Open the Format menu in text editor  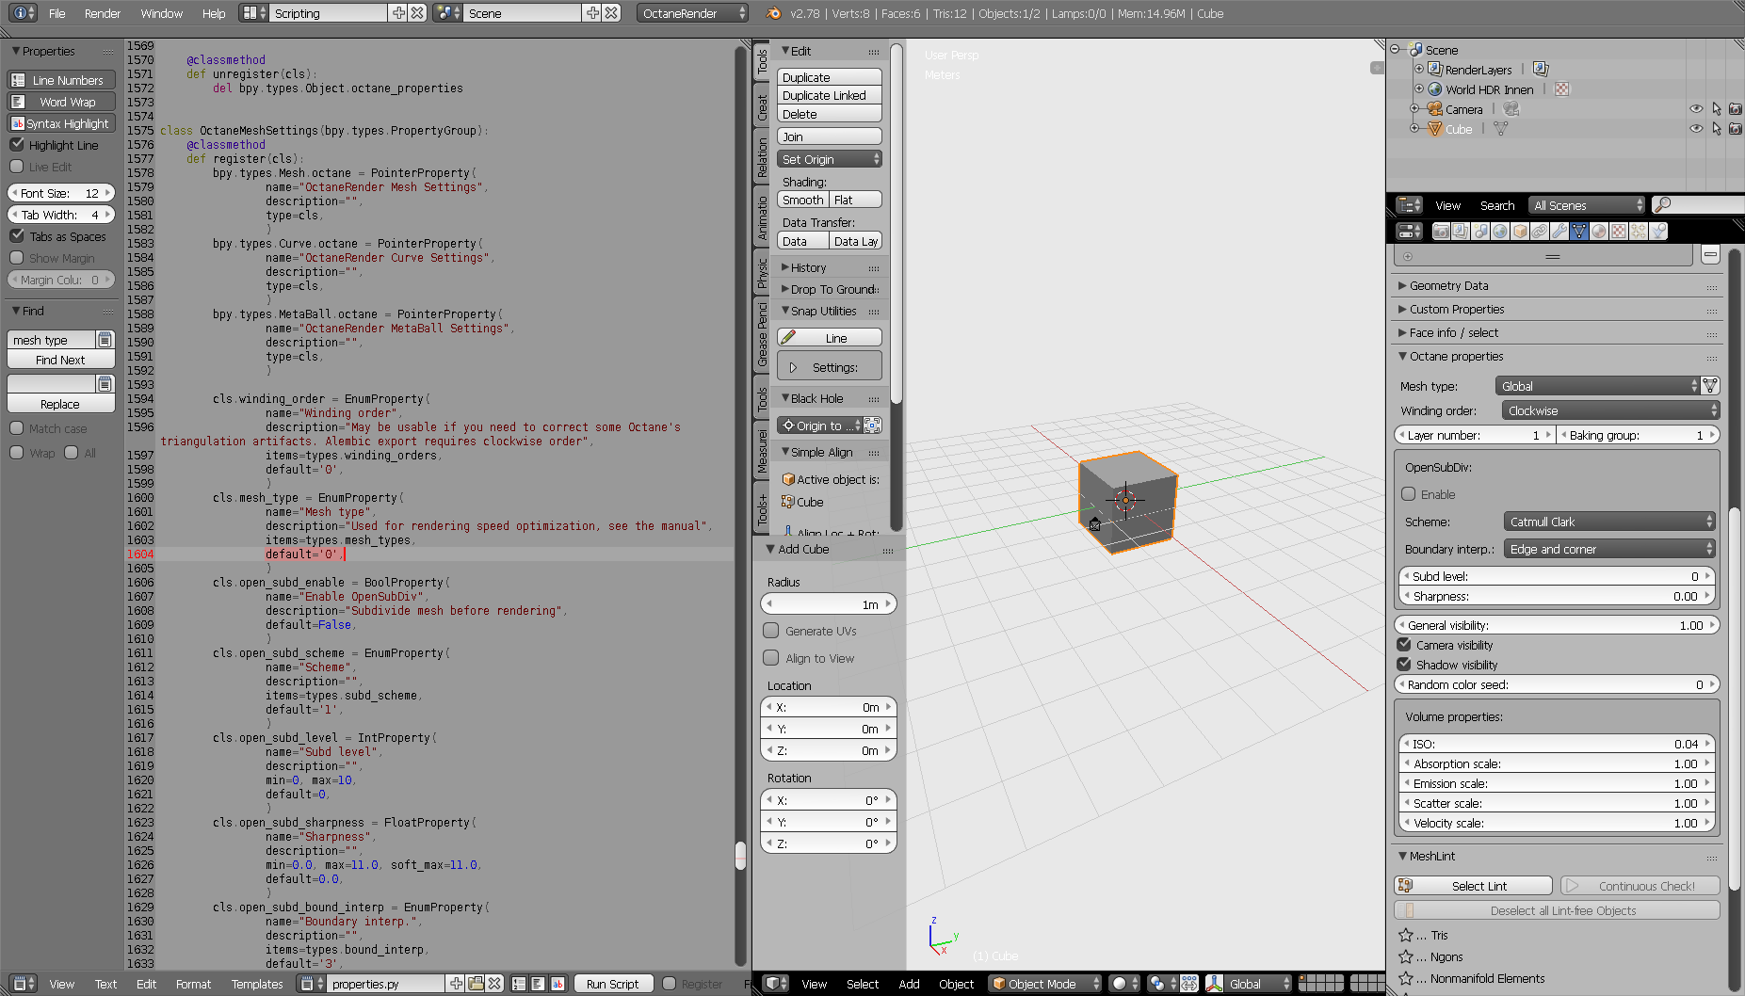click(193, 984)
